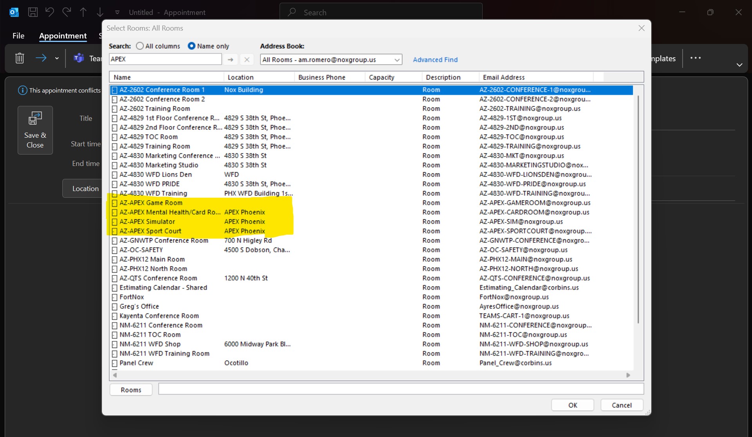The height and width of the screenshot is (437, 752).
Task: Open more ribbon commands ellipsis
Action: click(x=696, y=58)
